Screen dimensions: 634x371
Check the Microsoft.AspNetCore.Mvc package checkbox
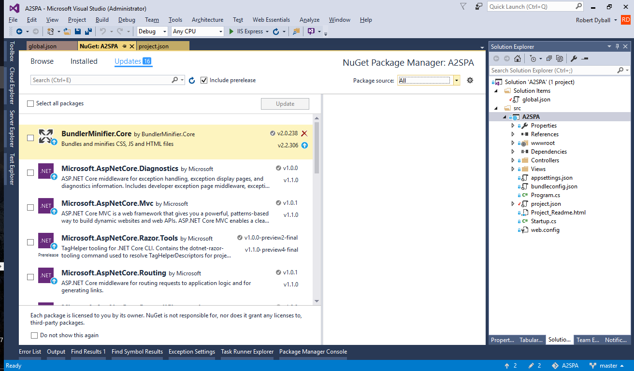click(x=30, y=207)
